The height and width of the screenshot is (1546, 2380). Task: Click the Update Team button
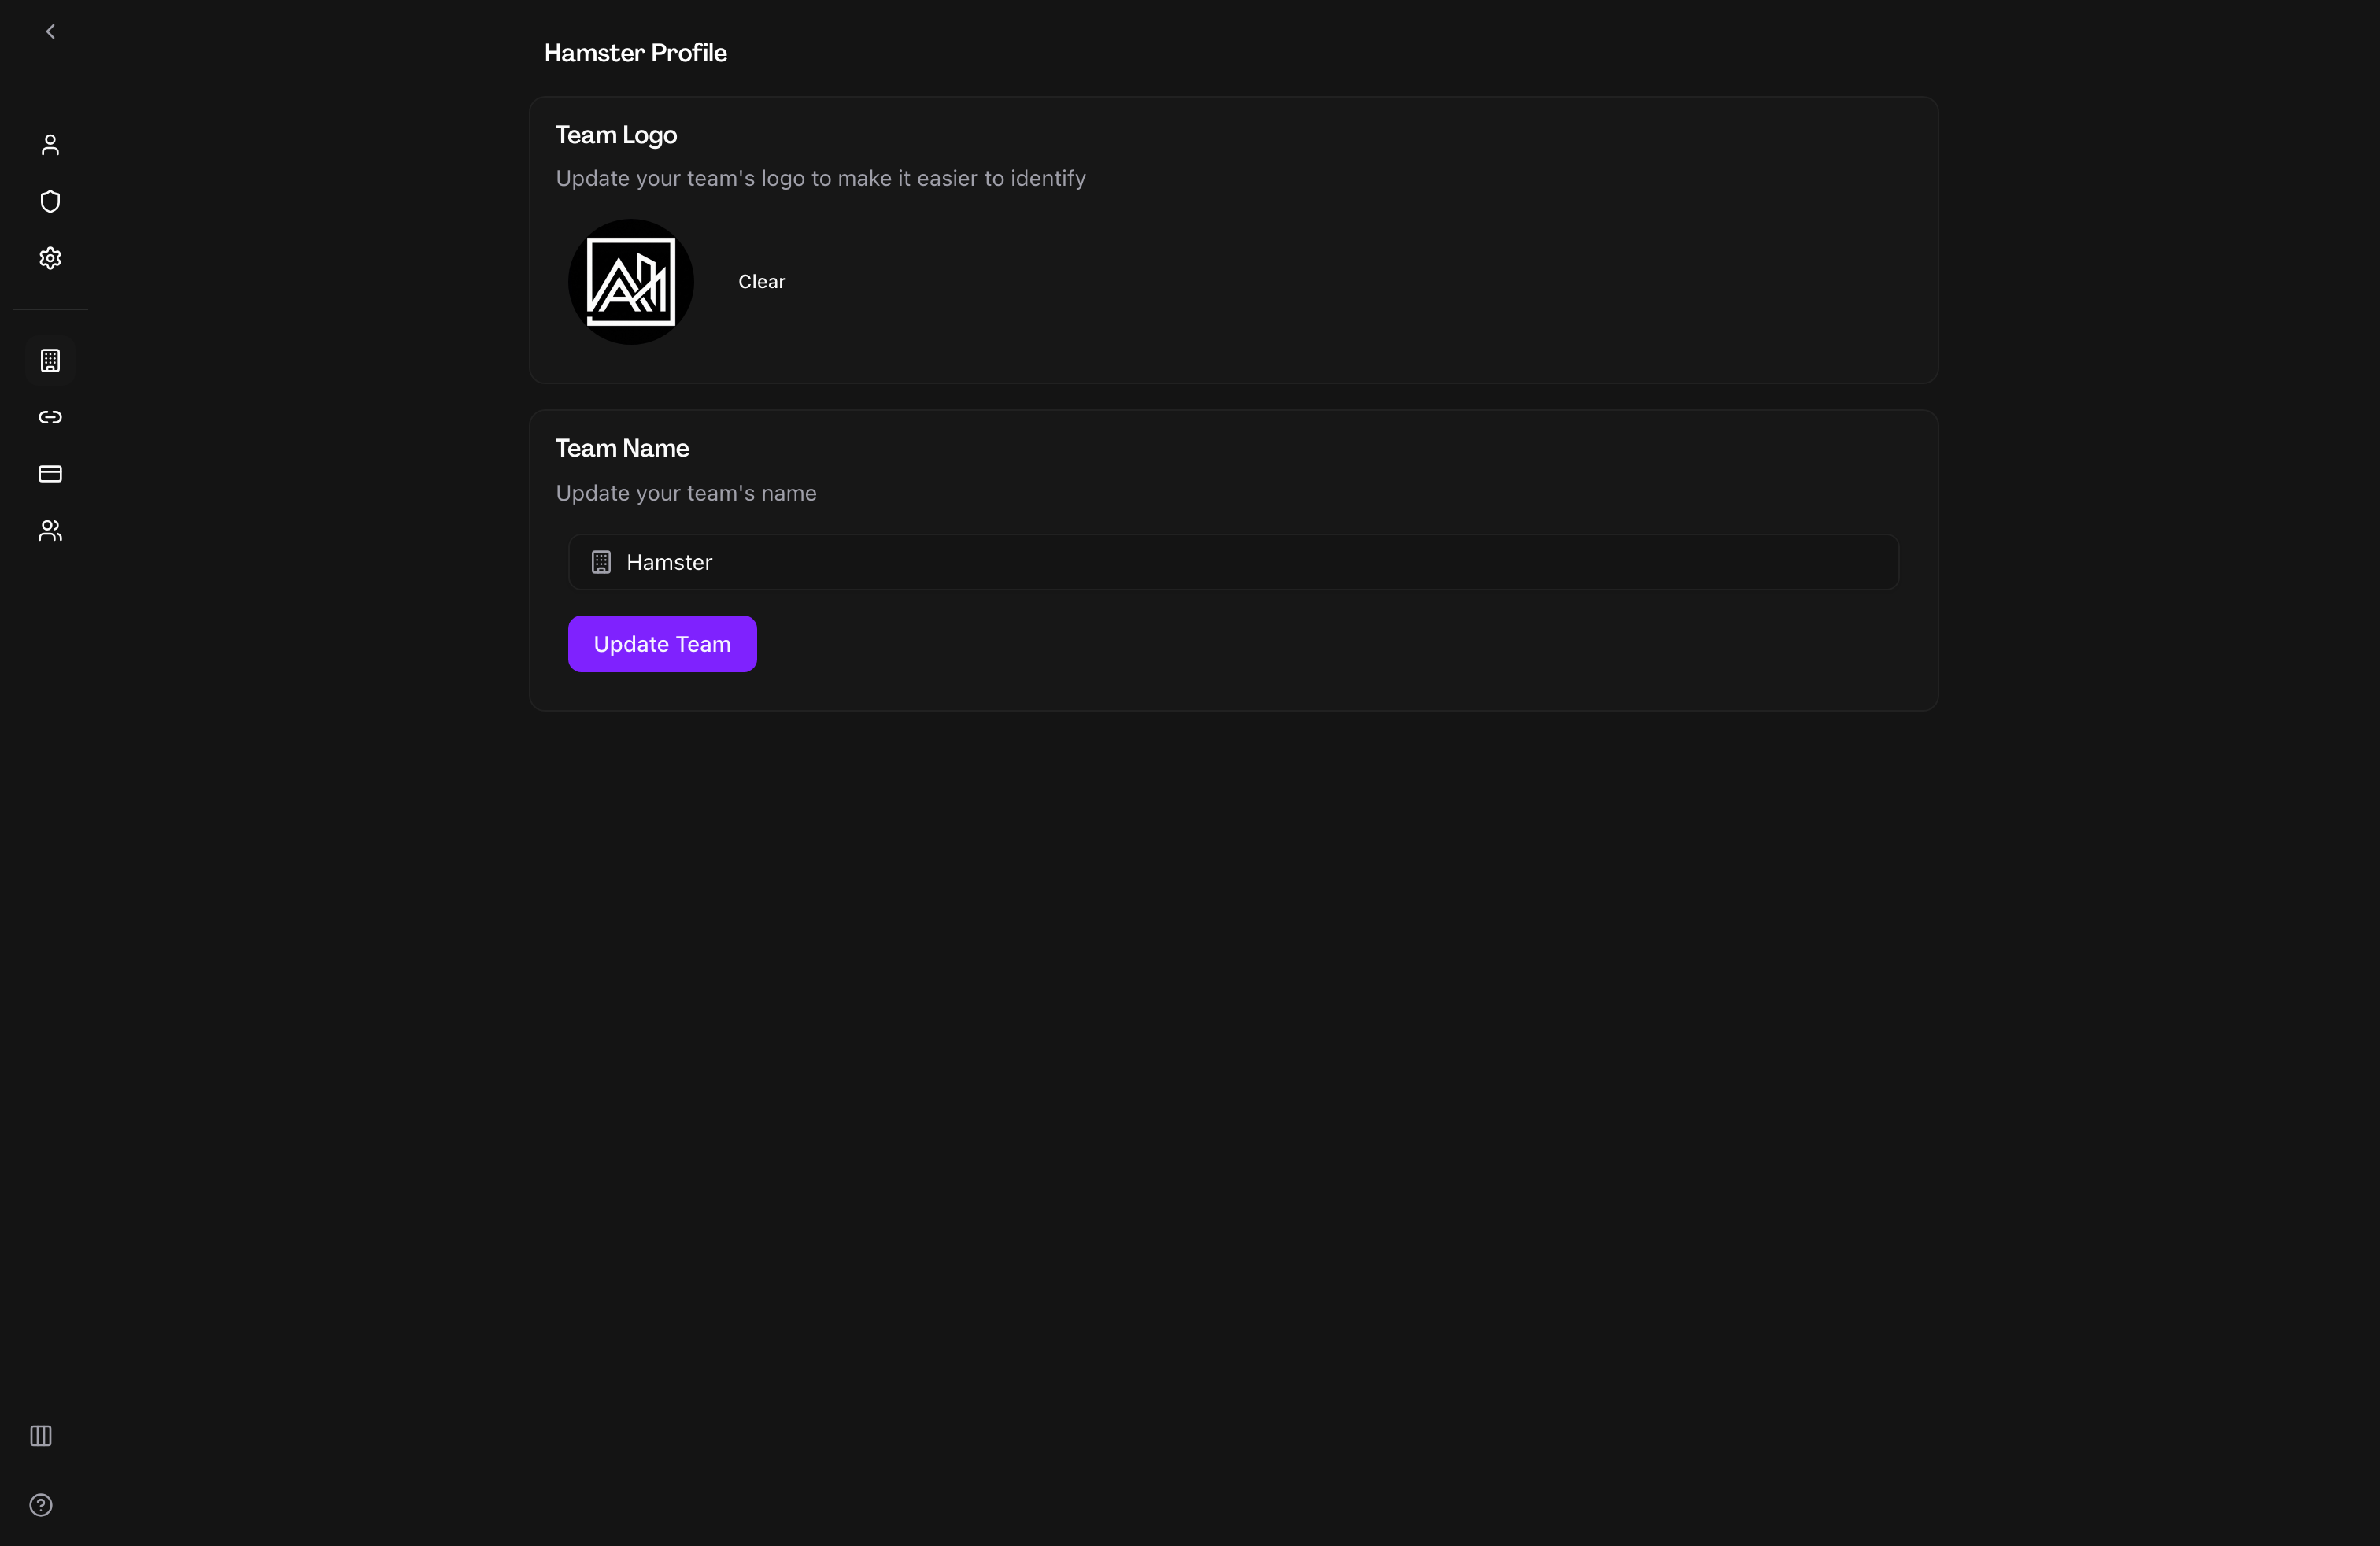click(662, 644)
